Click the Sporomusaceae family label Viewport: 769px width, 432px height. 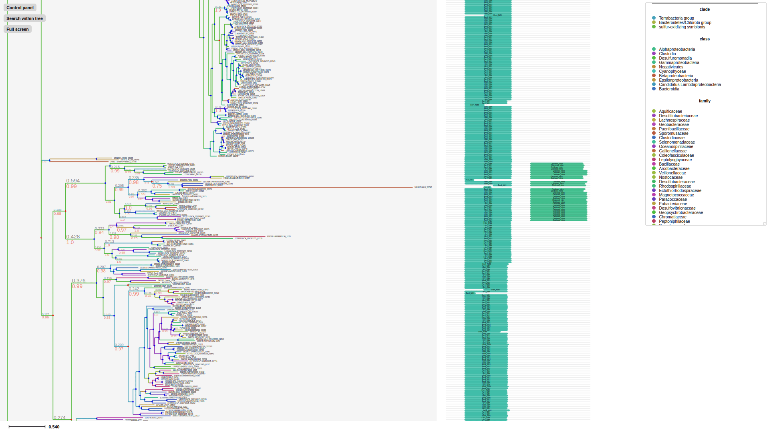pyautogui.click(x=674, y=133)
